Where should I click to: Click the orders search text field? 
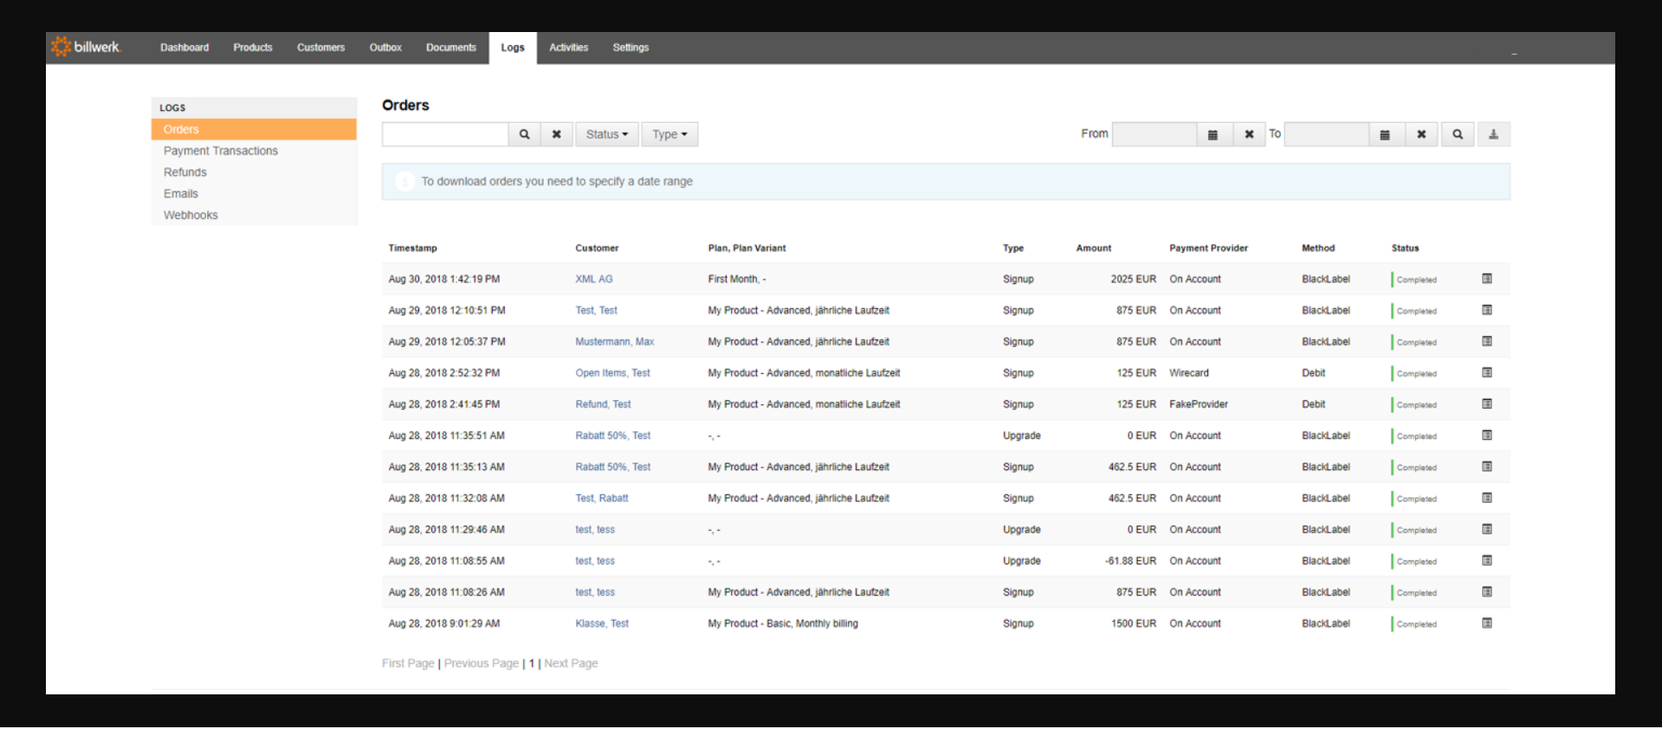coord(445,134)
